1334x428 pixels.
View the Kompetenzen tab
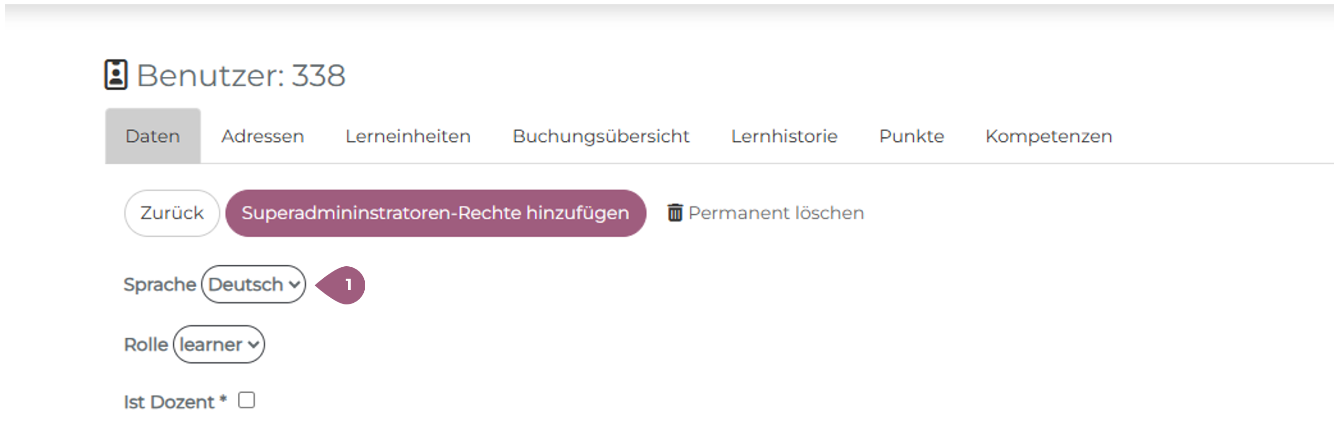(1048, 136)
